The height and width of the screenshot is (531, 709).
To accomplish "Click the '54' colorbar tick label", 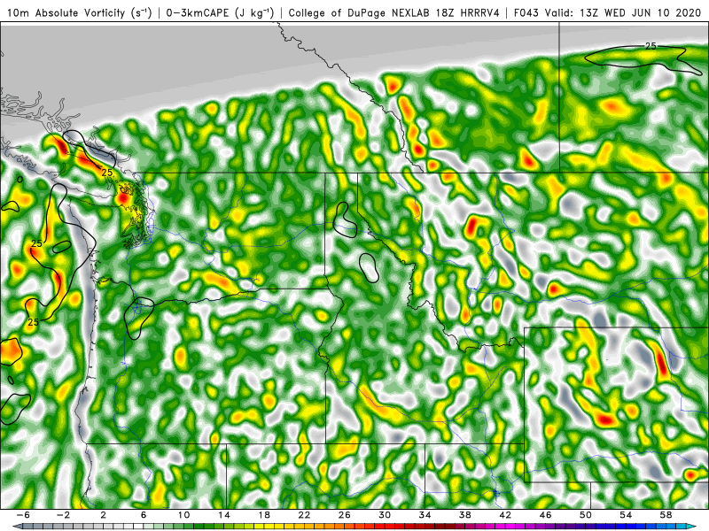I will click(x=626, y=515).
